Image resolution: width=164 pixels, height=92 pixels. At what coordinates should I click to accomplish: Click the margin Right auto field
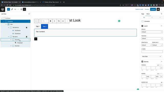(148, 76)
